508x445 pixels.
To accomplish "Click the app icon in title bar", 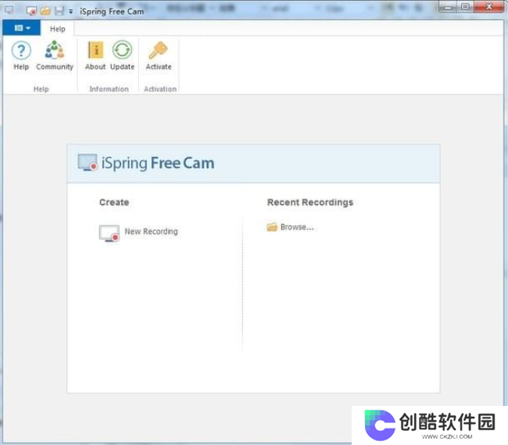I will [9, 10].
